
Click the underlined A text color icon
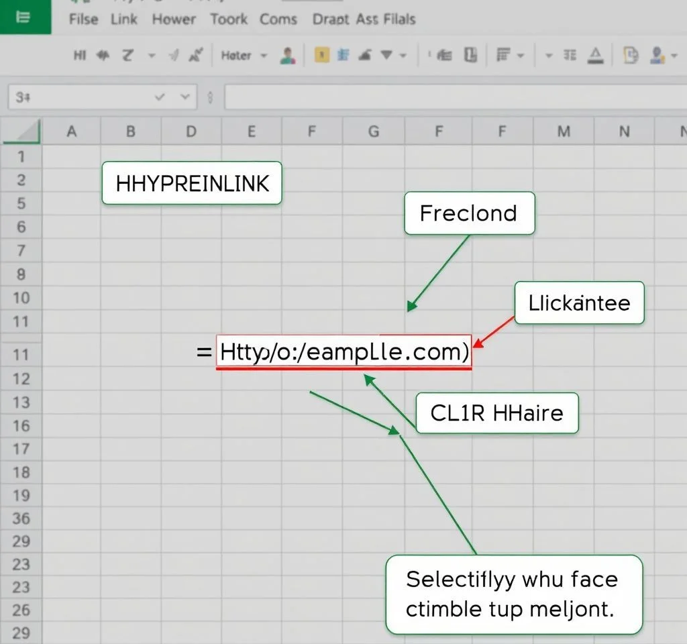point(594,56)
